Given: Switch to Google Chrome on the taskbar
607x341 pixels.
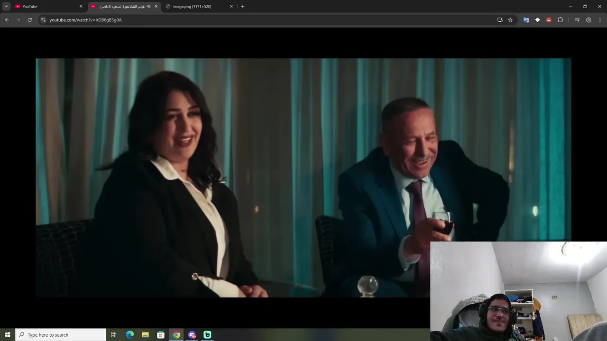Looking at the screenshot, I should pyautogui.click(x=176, y=335).
